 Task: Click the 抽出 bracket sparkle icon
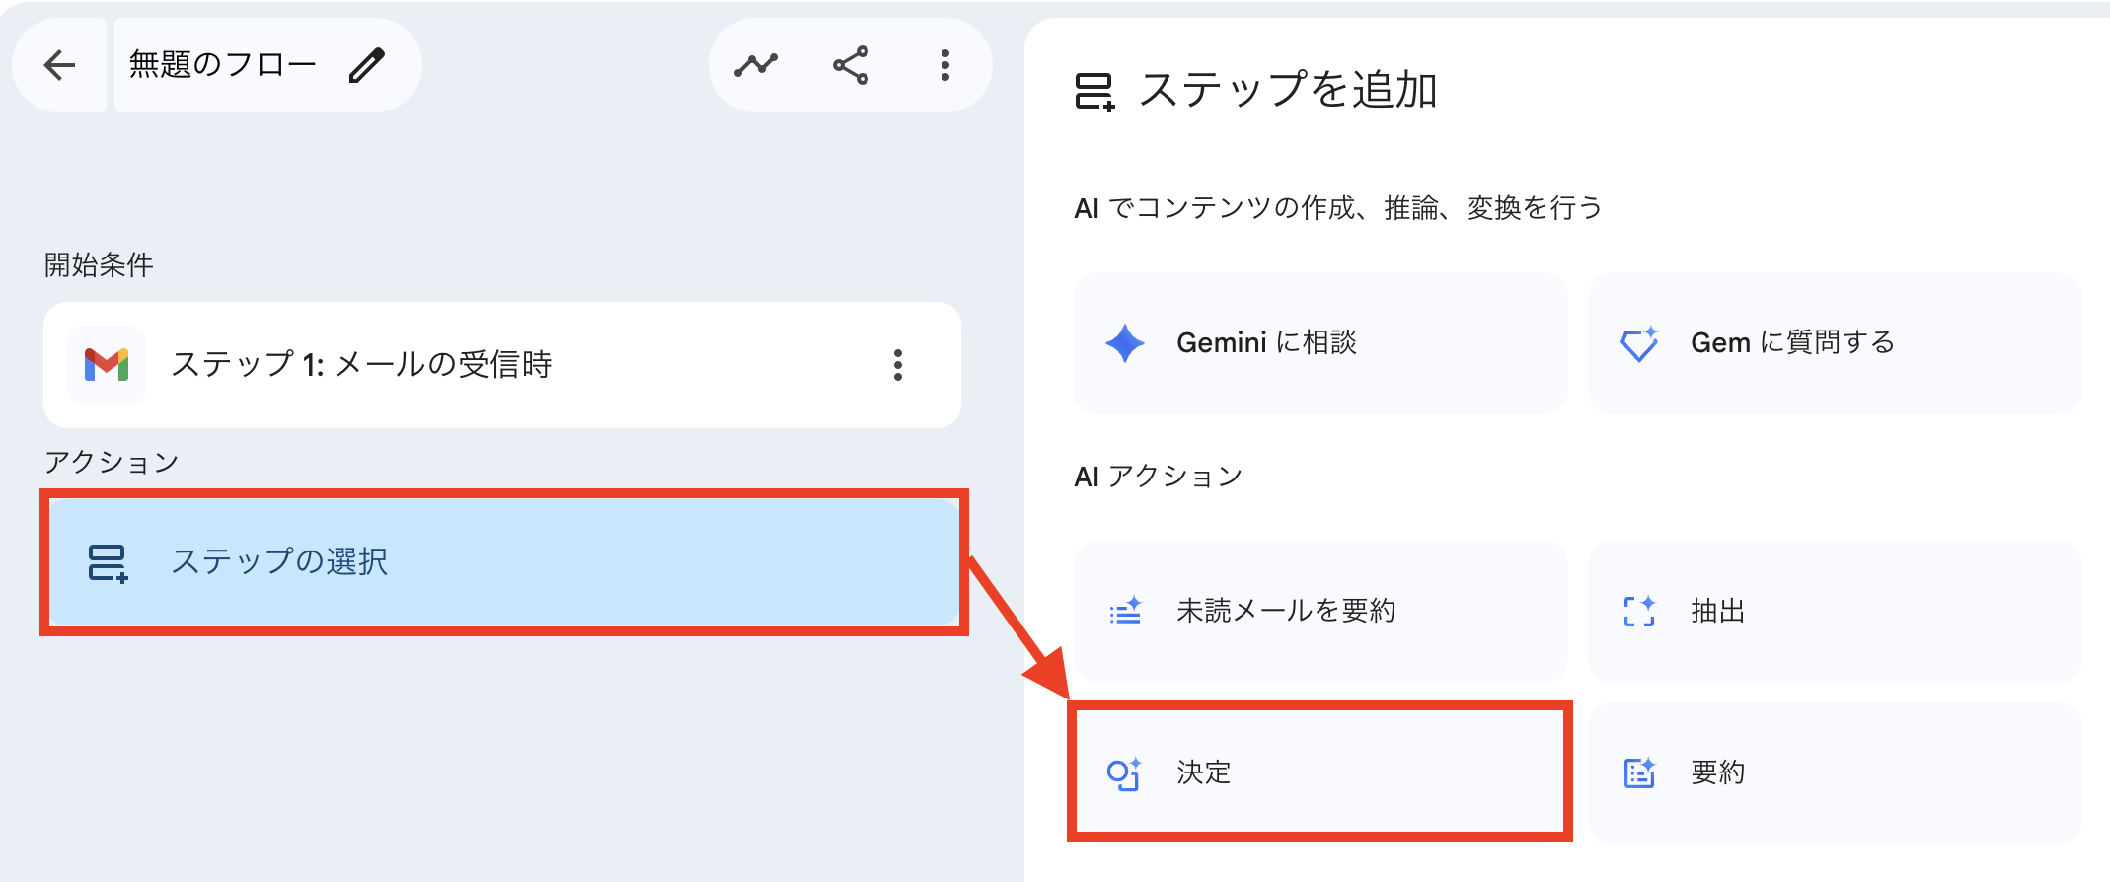[x=1639, y=611]
